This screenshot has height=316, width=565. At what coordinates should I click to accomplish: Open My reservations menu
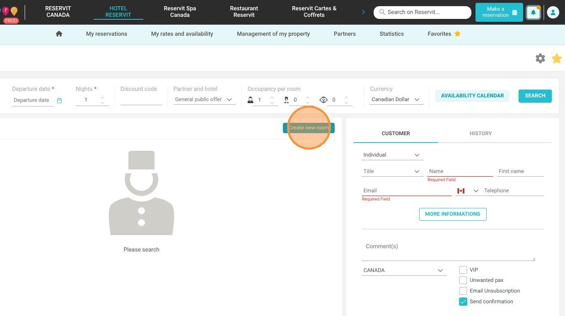tap(107, 34)
